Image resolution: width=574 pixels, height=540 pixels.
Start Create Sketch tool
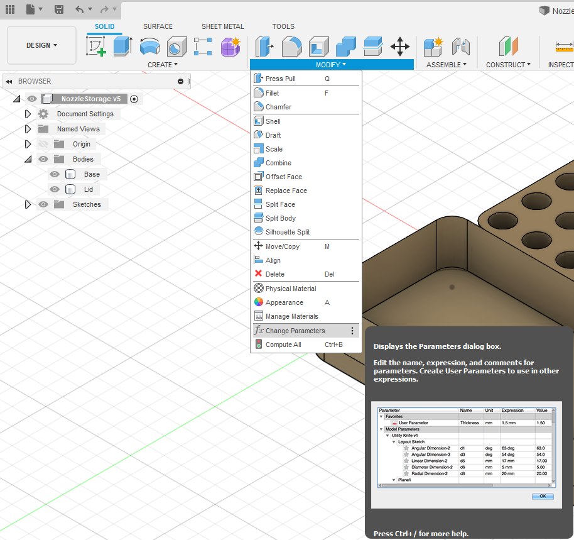[x=96, y=47]
